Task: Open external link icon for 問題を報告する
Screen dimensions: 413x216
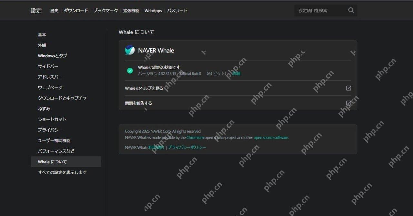Action: click(348, 103)
